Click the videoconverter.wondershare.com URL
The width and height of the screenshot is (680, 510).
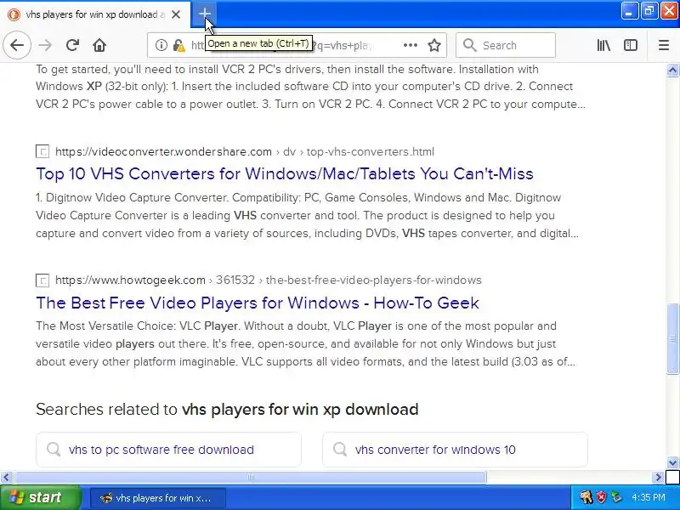click(163, 152)
